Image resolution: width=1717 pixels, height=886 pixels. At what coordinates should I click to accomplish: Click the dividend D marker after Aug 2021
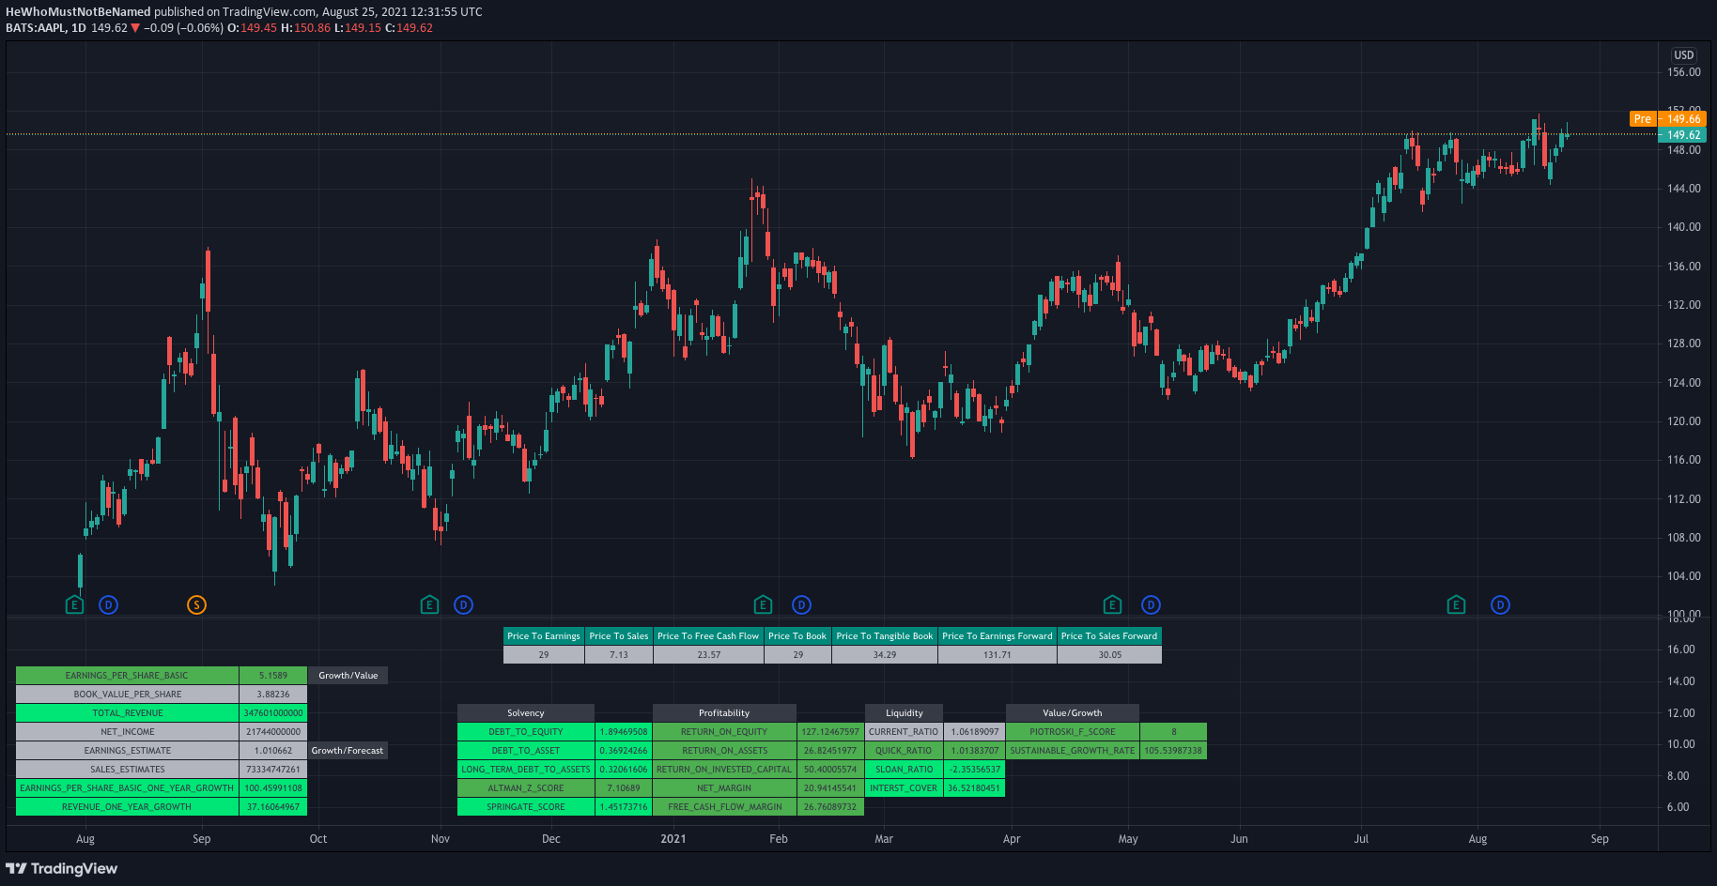pos(1500,605)
